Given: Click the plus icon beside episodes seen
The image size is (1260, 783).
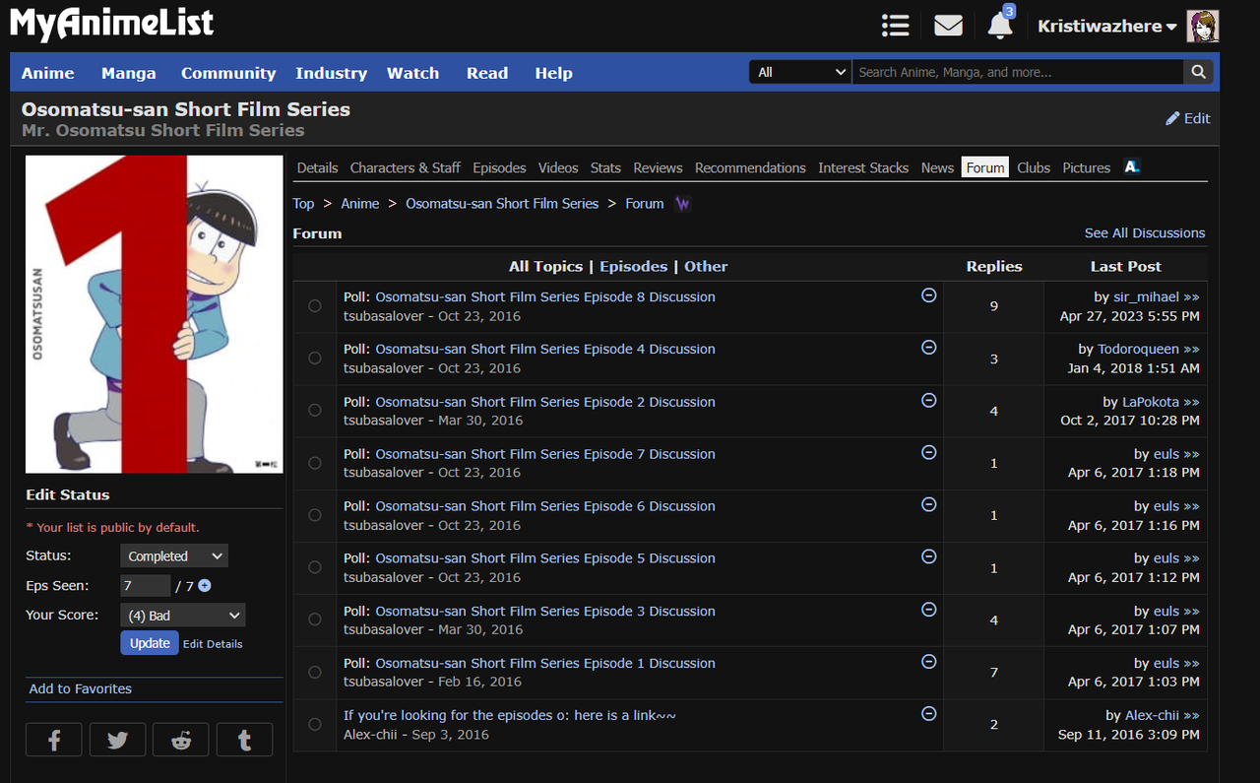Looking at the screenshot, I should pyautogui.click(x=205, y=586).
